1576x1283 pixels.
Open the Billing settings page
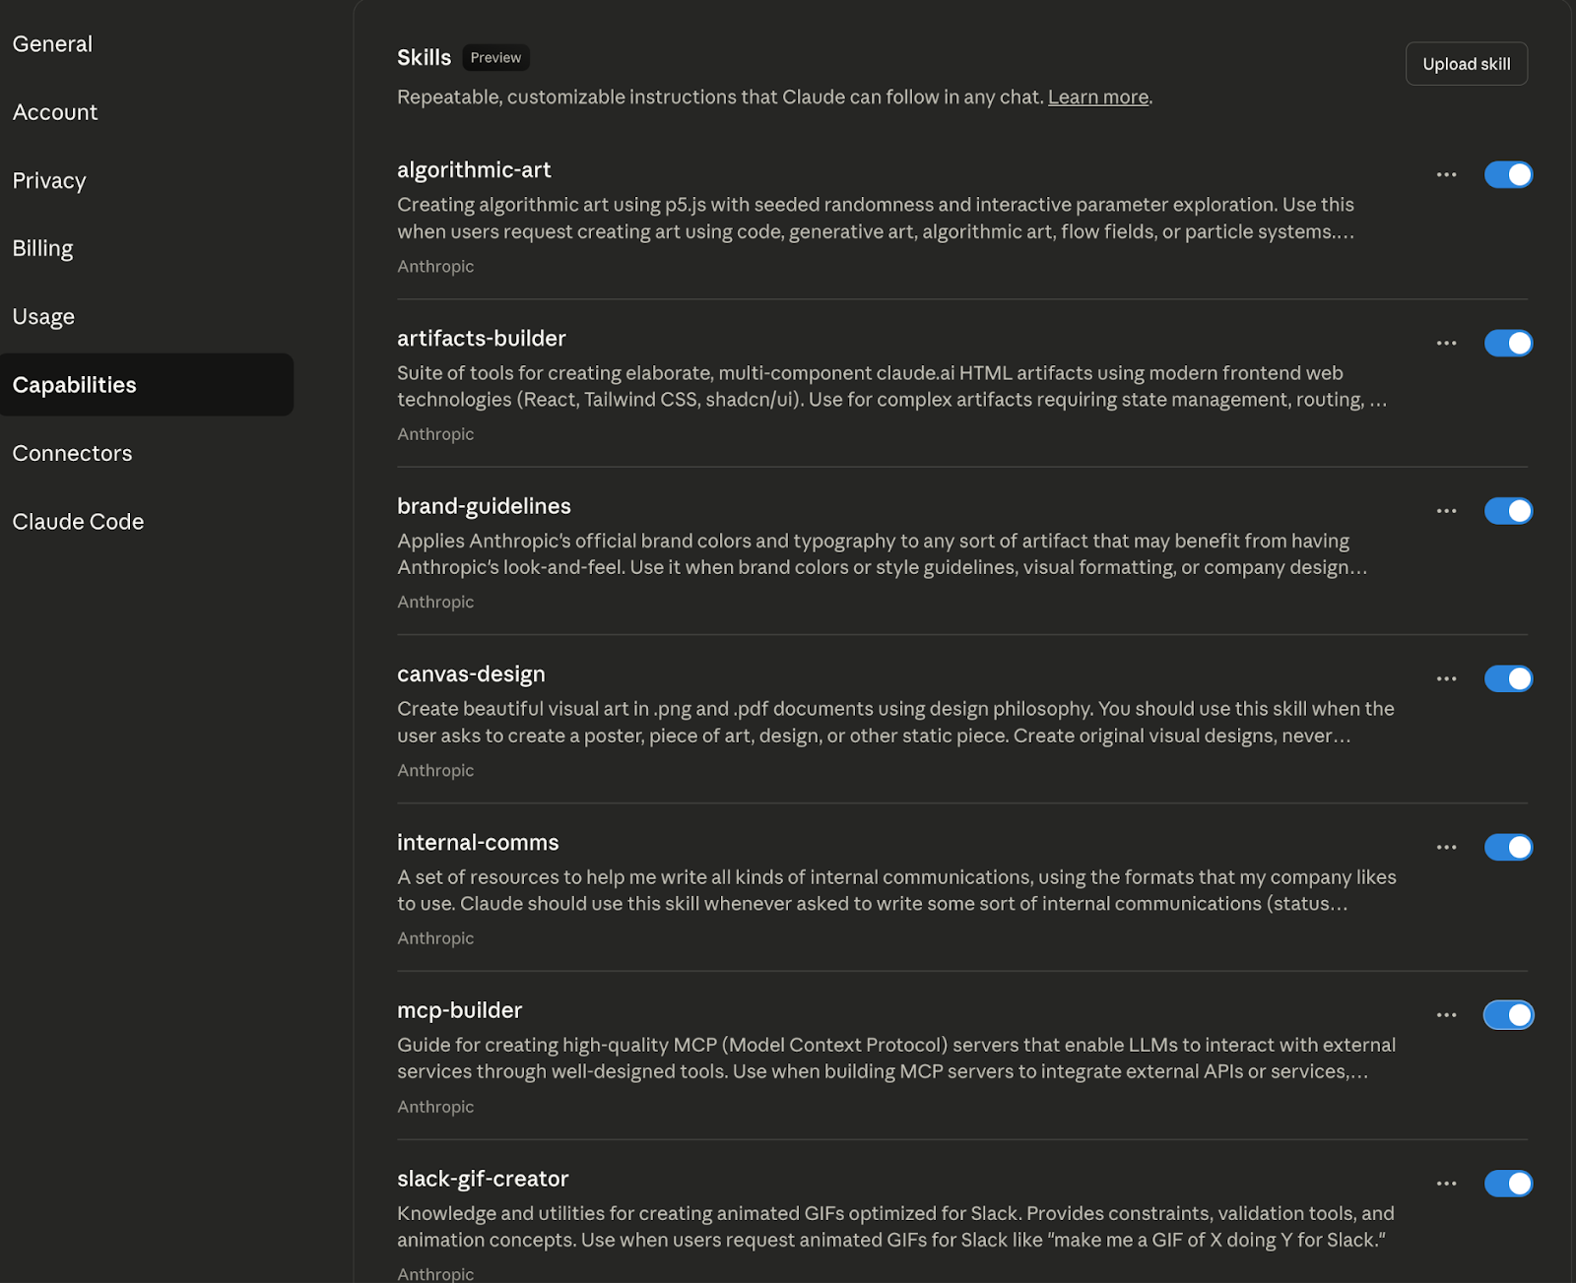click(x=43, y=249)
